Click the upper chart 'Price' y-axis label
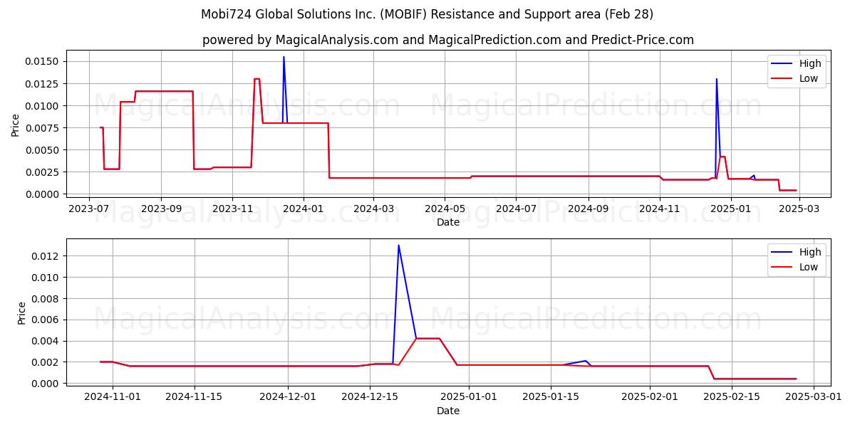The width and height of the screenshot is (855, 427). tap(16, 125)
